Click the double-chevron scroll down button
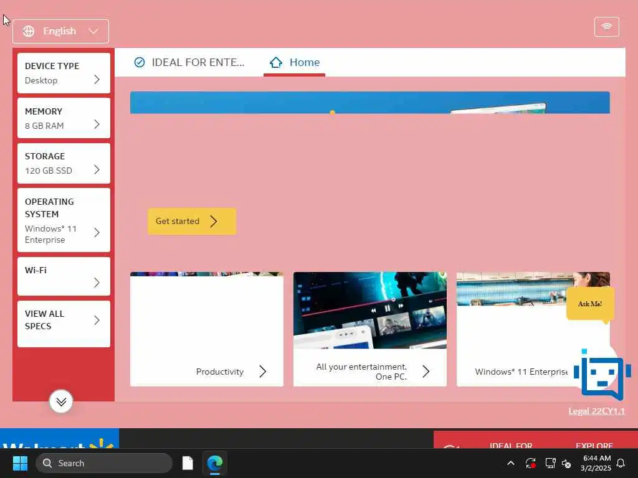Image resolution: width=638 pixels, height=478 pixels. [61, 401]
